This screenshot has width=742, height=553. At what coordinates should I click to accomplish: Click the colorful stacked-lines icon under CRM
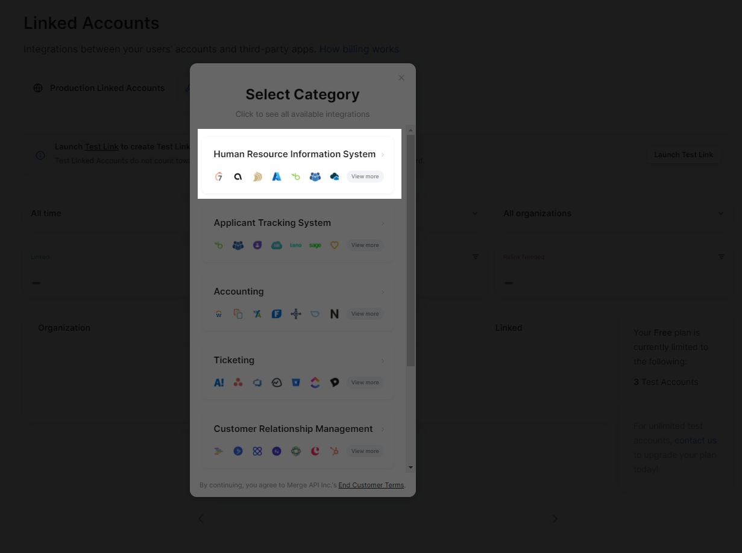tap(219, 451)
